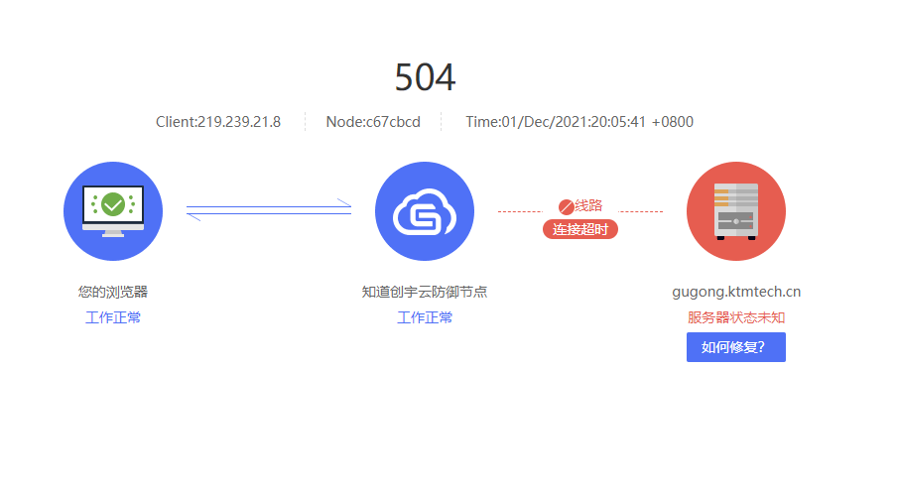
Task: Click the Node:c67cbcd identifier
Action: (x=373, y=122)
